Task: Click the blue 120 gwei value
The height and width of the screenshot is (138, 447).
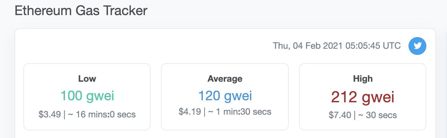Action: 225,96
